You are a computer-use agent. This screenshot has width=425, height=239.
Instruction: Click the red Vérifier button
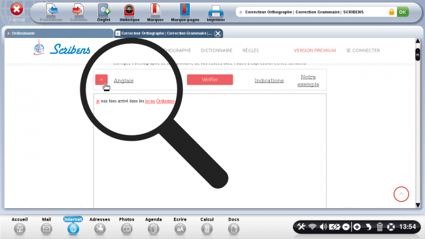pos(210,80)
